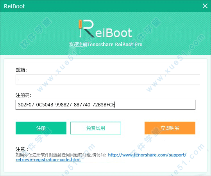Click the 邮箱: label
This screenshot has width=211, height=176.
pos(21,70)
